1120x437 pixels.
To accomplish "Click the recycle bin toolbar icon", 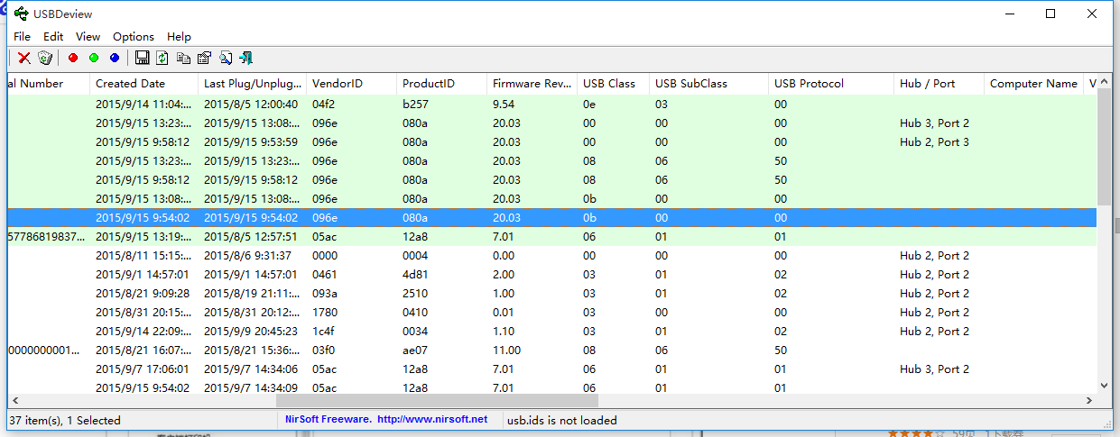I will (x=45, y=59).
